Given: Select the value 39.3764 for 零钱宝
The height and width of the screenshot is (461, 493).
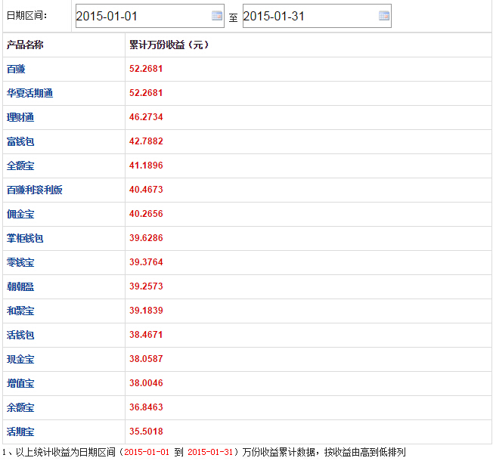Looking at the screenshot, I should 146,262.
